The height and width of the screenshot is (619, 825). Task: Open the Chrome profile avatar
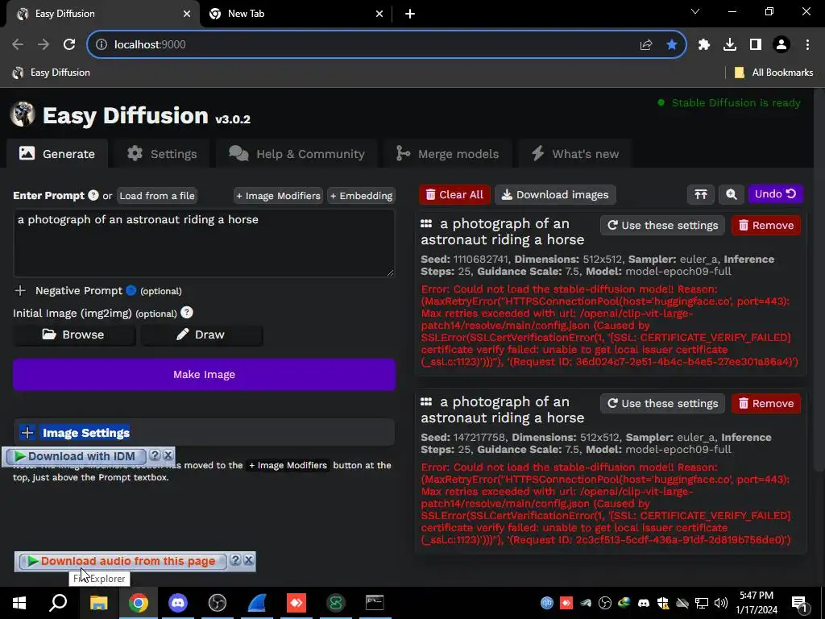coord(781,45)
